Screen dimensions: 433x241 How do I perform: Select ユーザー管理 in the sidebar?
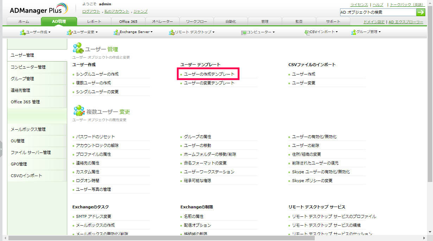point(37,55)
